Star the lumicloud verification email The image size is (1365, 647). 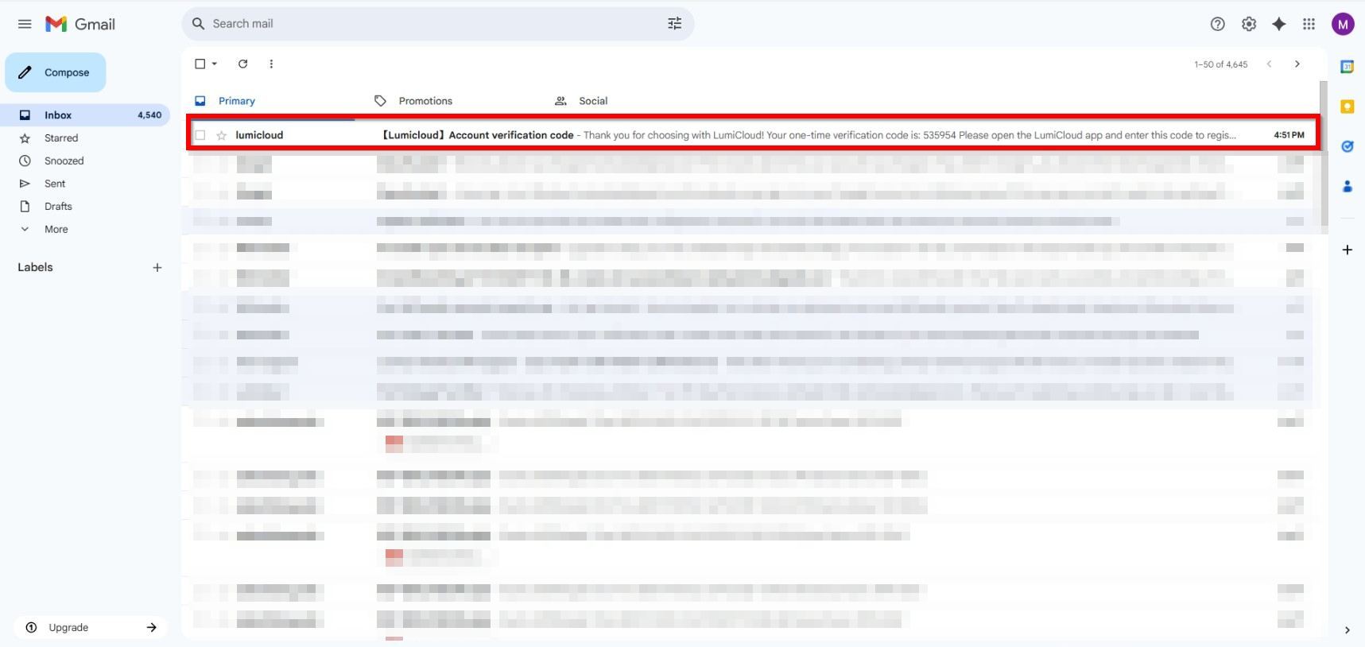222,135
